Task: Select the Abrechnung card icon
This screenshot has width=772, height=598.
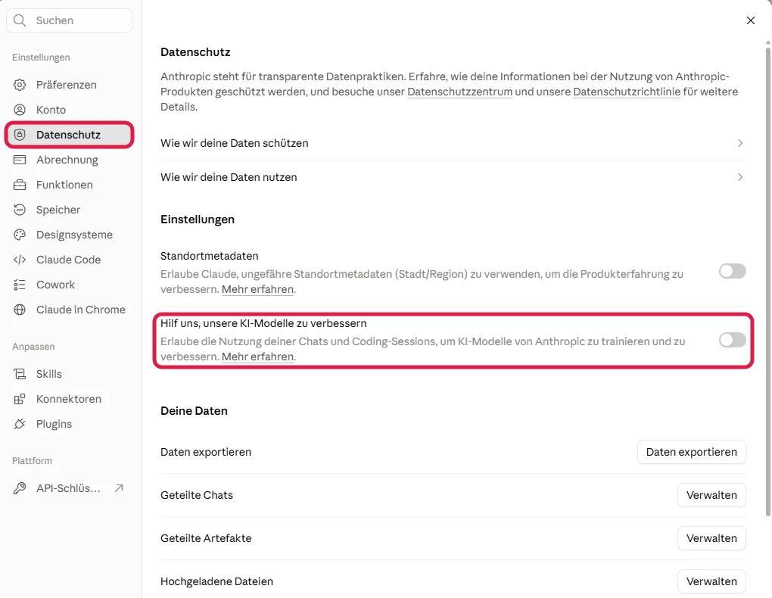Action: click(x=20, y=160)
